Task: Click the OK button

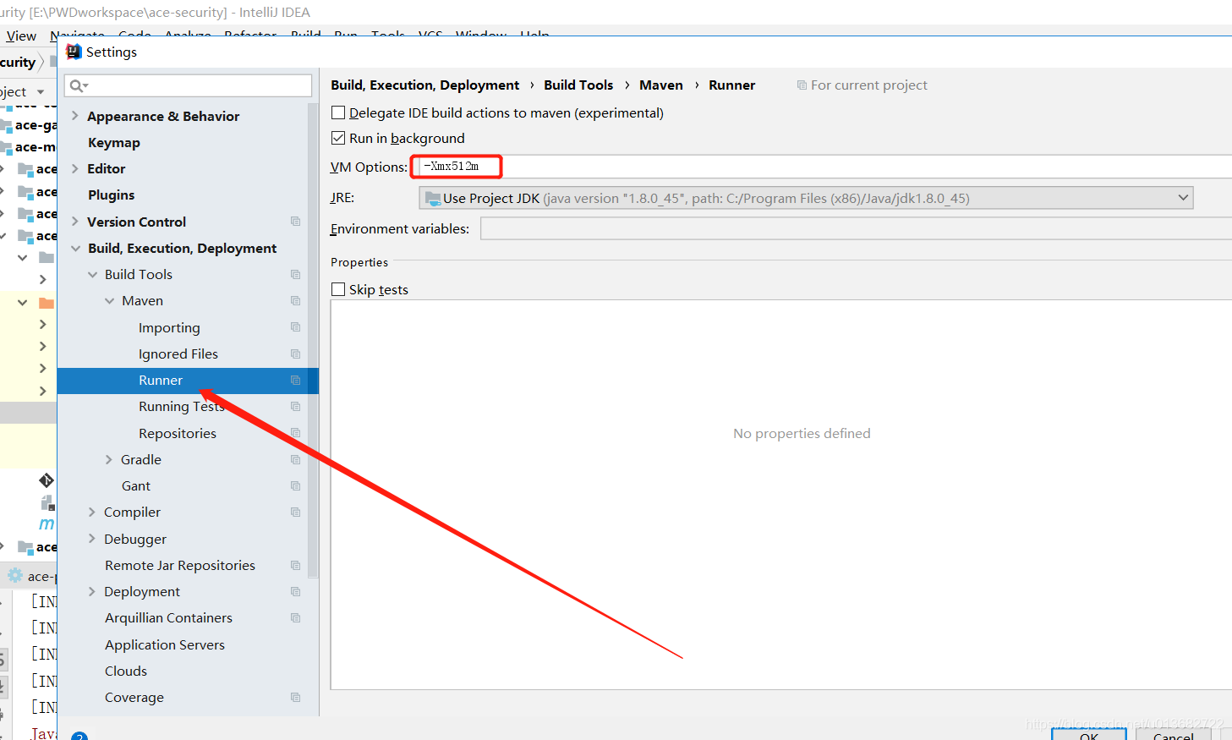Action: point(1089,734)
